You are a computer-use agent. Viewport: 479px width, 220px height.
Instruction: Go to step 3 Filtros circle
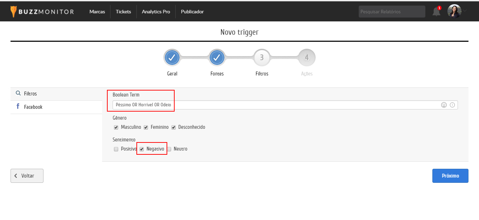(262, 58)
